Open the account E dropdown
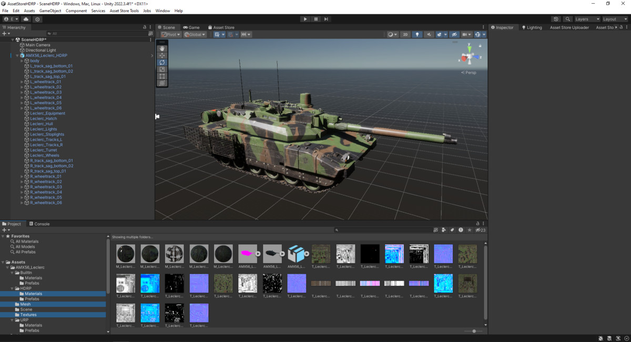This screenshot has height=342, width=631. [11, 19]
